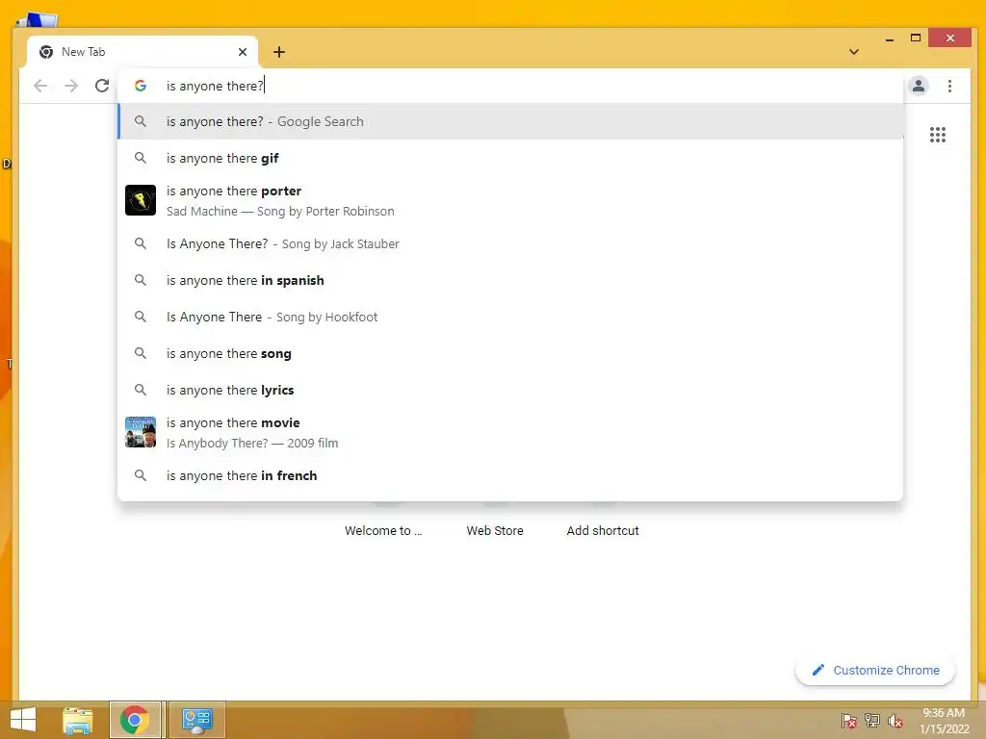Click the muted volume tray icon
Image resolution: width=986 pixels, height=739 pixels.
[x=895, y=721]
